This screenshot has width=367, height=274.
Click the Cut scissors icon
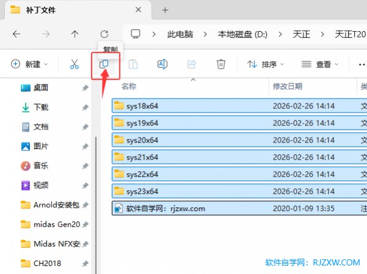click(75, 64)
